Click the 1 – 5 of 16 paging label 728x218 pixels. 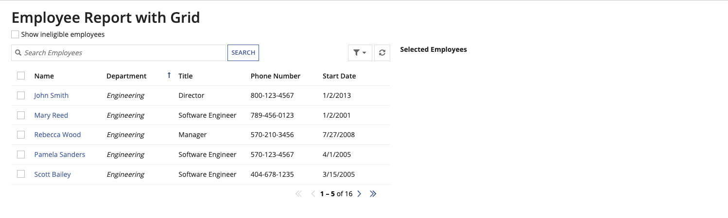(336, 194)
